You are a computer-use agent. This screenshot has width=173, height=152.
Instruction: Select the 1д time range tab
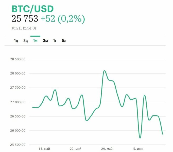point(16,41)
